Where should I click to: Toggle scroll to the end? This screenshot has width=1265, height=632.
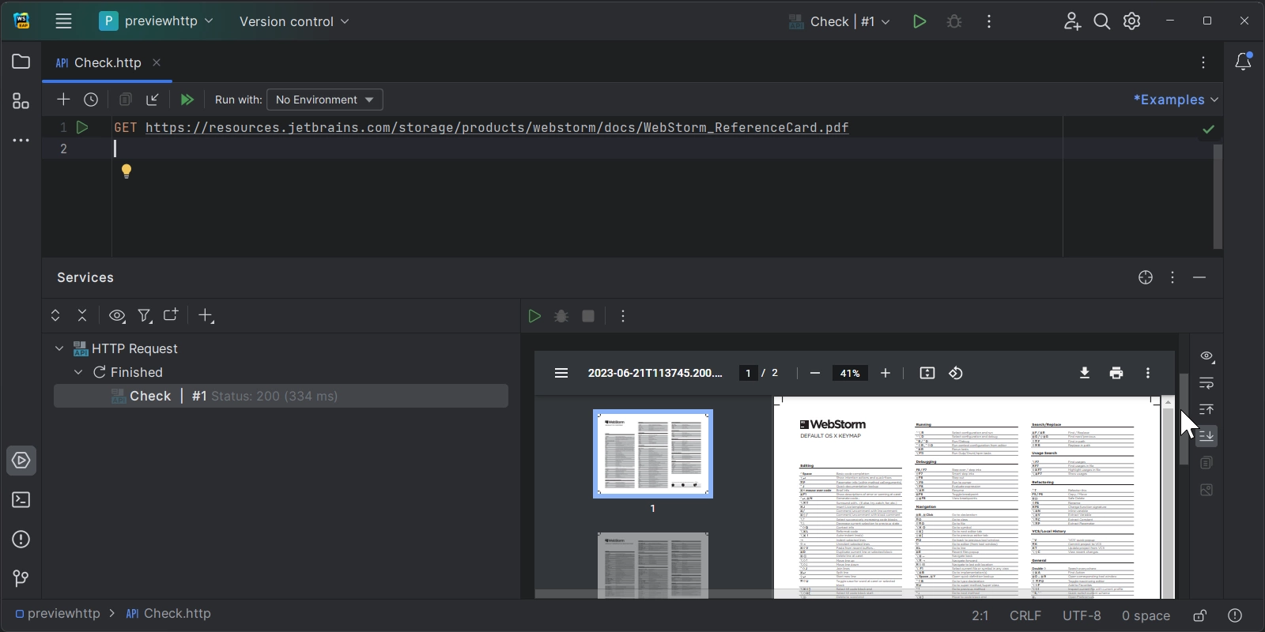[1206, 436]
